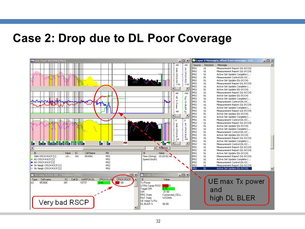Click the UTRA Carrier RSSI row label
This screenshot has height=229, width=305.
coord(150,186)
